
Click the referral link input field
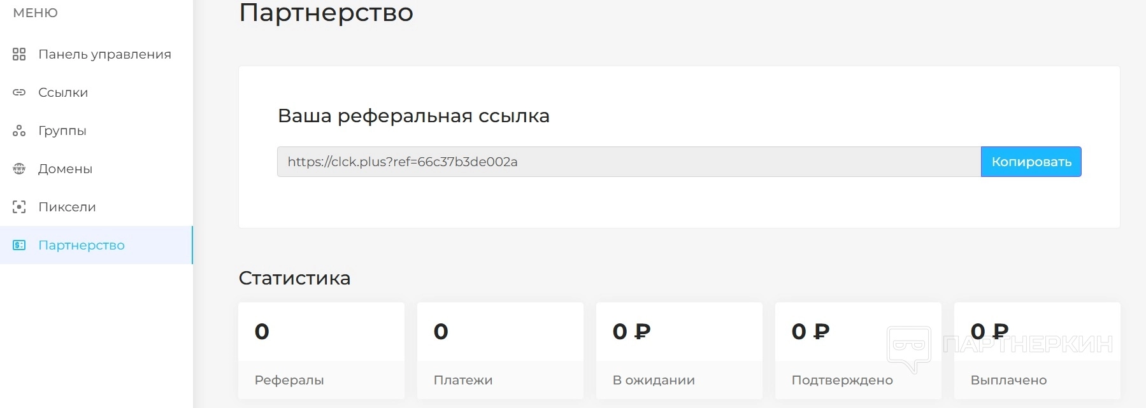(x=628, y=162)
